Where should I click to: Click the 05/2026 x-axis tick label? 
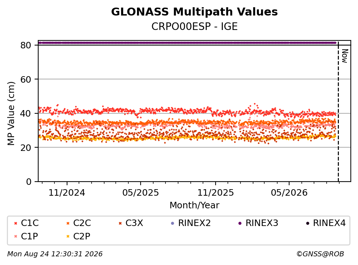point(289,193)
